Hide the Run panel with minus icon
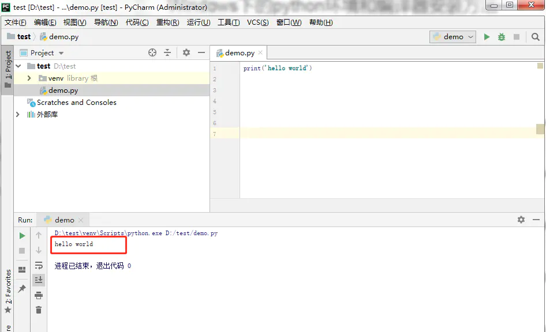The height and width of the screenshot is (332, 546). (536, 220)
